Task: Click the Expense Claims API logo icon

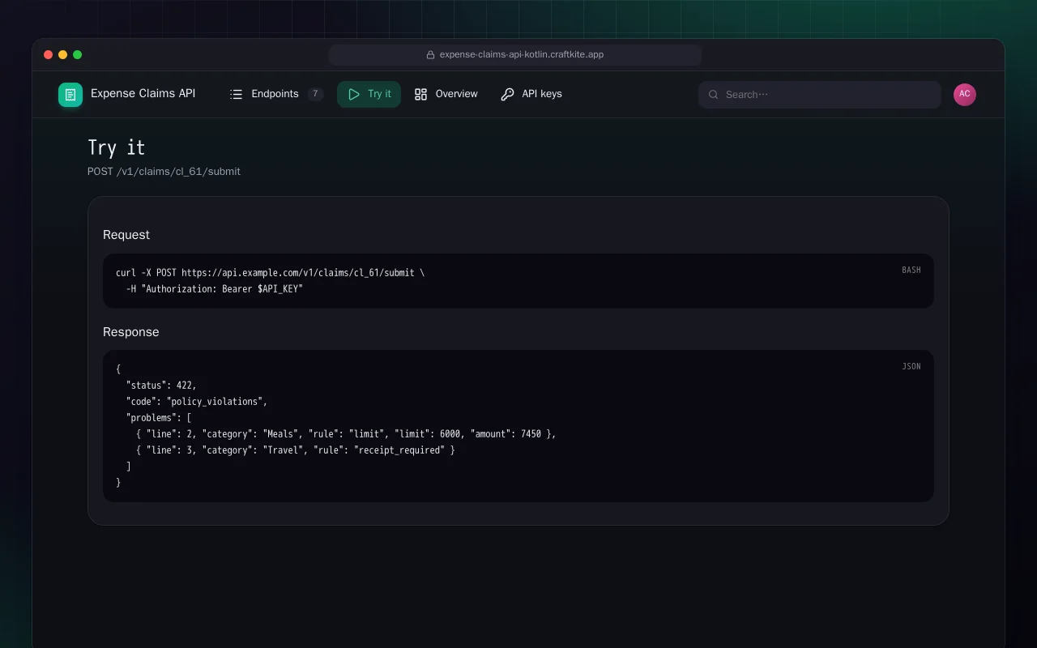Action: point(70,95)
